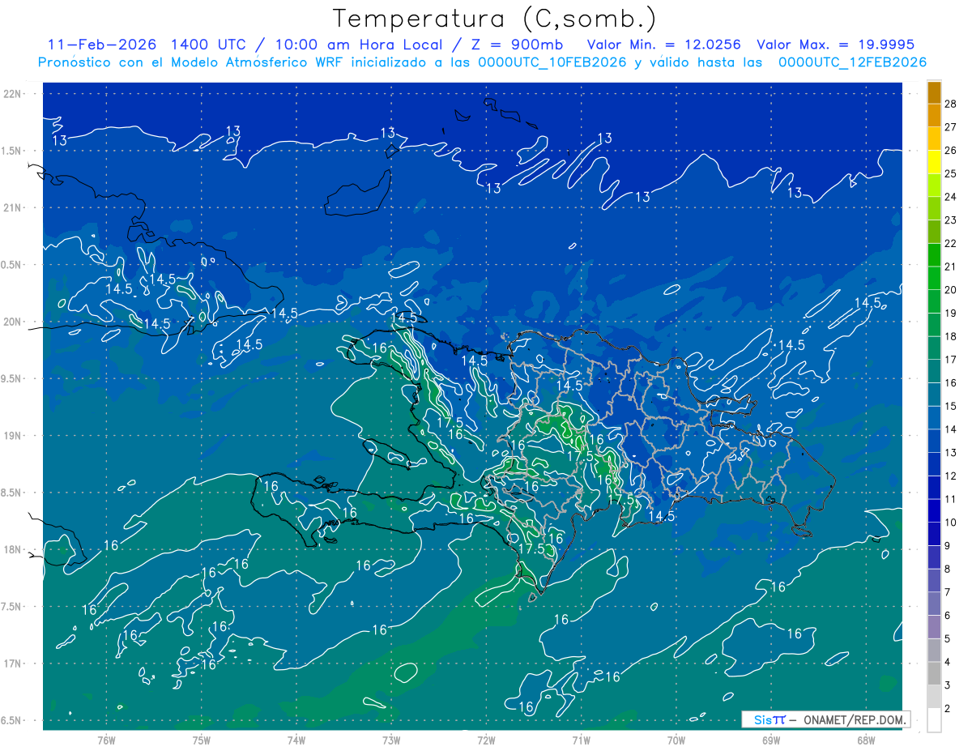Screen dimensions: 972x751
Task: Click the 'Valor Max. = 19.9995' value
Action: point(835,45)
